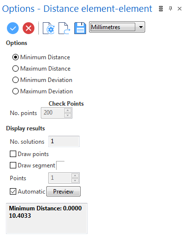
Task: Increase No. points spinner value
Action: (67, 110)
